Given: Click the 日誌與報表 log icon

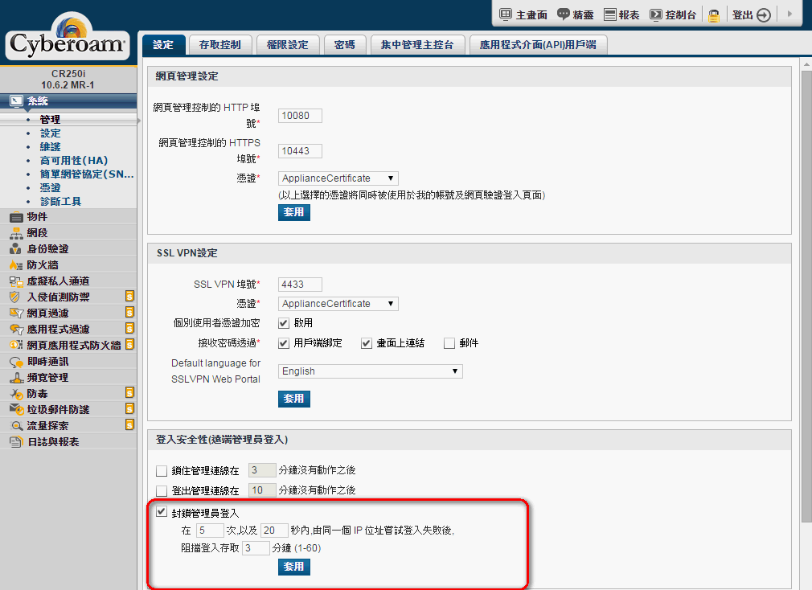Looking at the screenshot, I should tap(17, 442).
